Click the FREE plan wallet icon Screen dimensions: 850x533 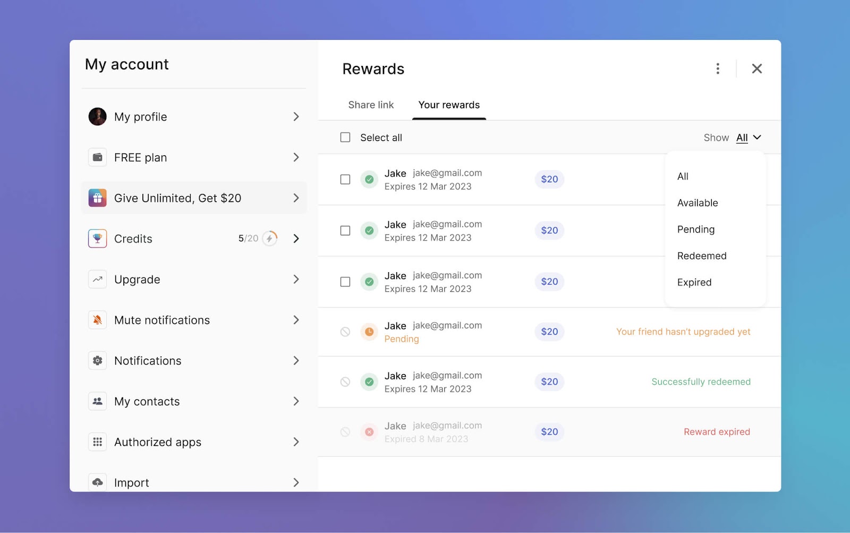coord(97,157)
